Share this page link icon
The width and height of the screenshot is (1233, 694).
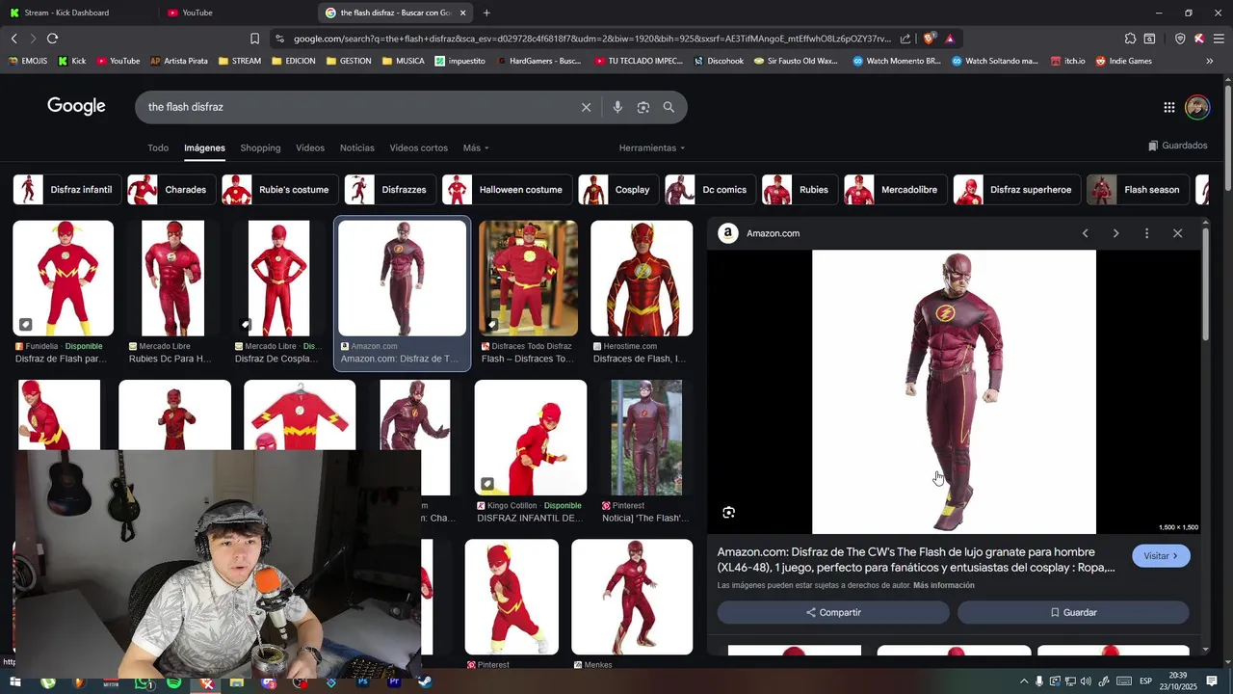905,39
